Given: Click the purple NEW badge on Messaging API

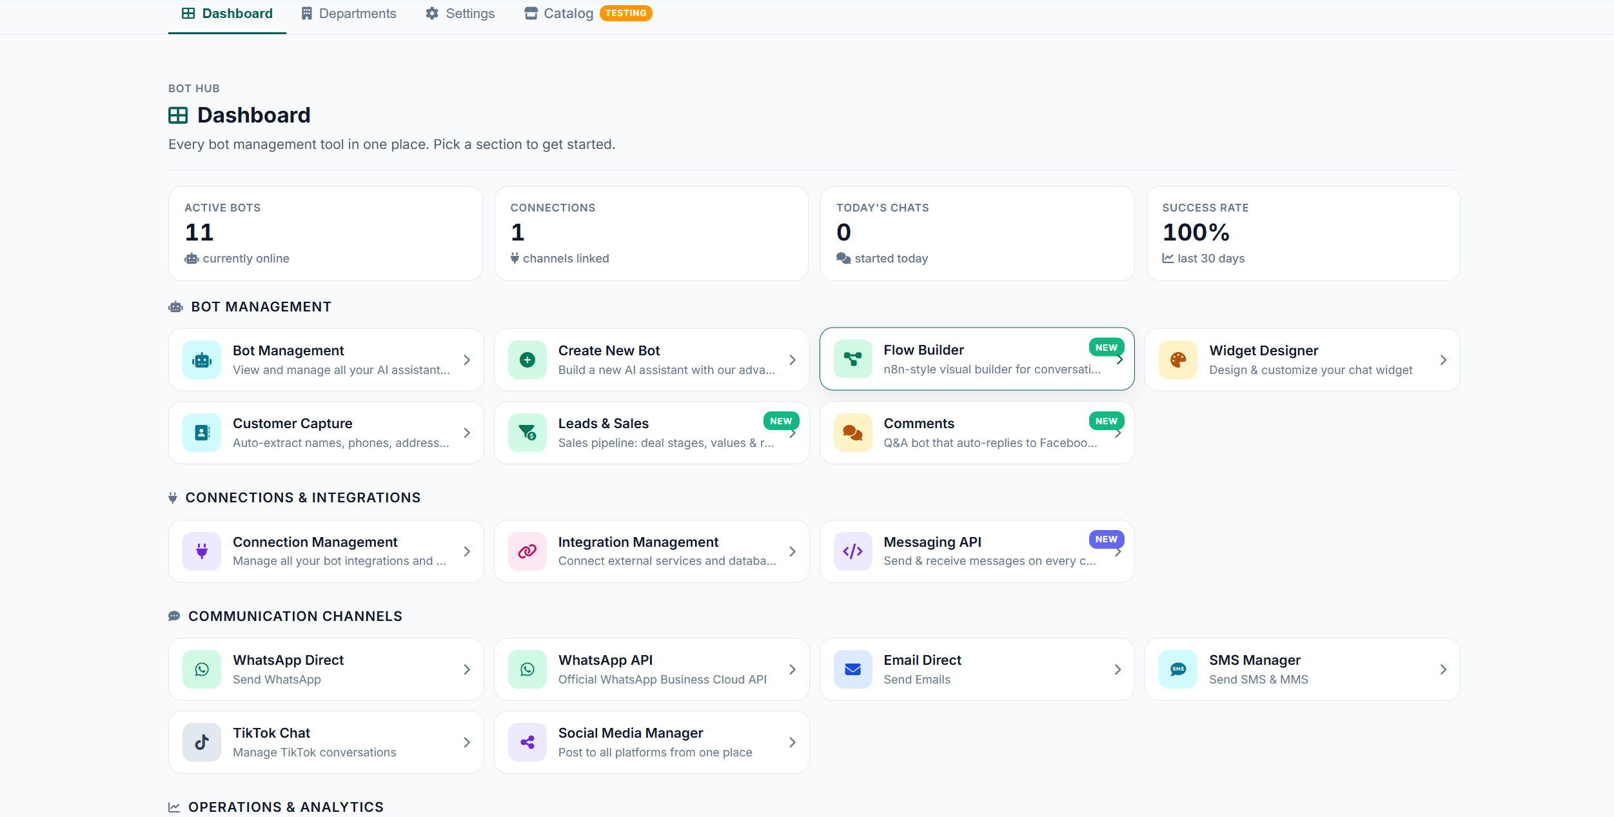Looking at the screenshot, I should tap(1106, 539).
